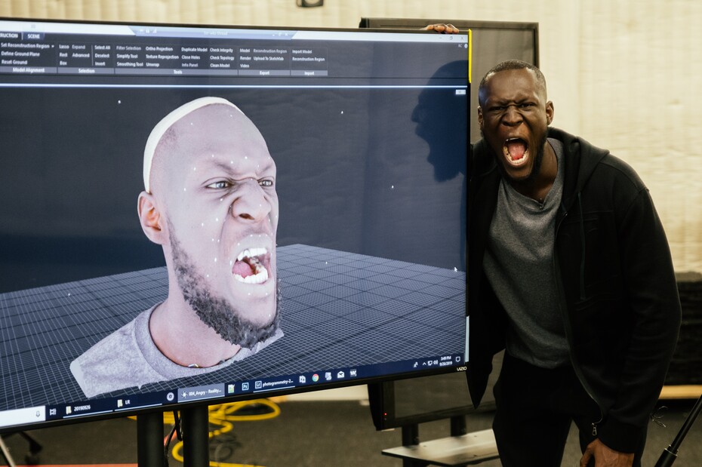
Task: Click the volume icon in system tray
Action: [436, 362]
